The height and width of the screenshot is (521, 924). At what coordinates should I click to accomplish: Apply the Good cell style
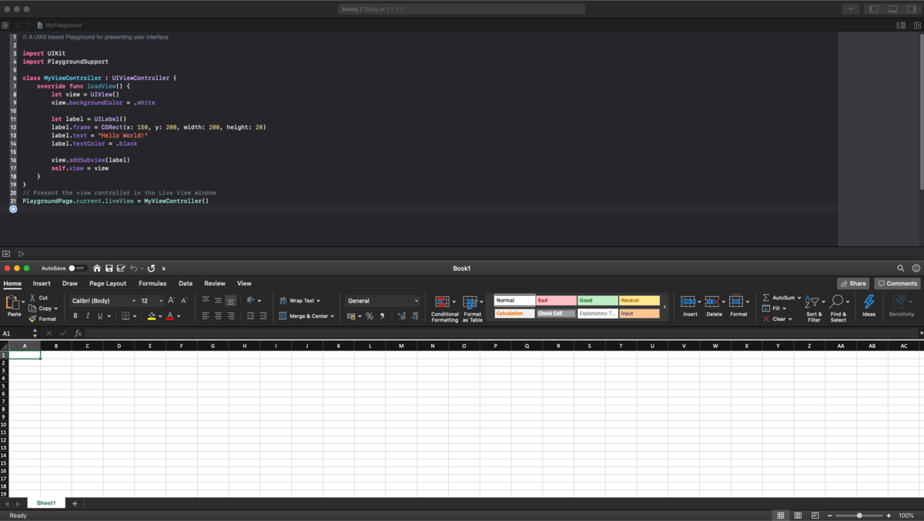click(598, 301)
